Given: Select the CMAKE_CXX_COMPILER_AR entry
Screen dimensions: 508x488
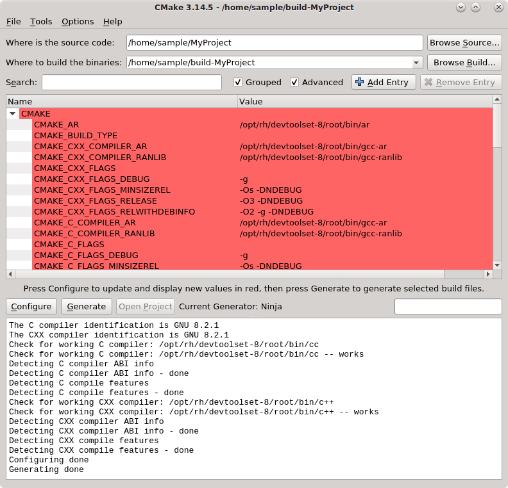Looking at the screenshot, I should (90, 147).
